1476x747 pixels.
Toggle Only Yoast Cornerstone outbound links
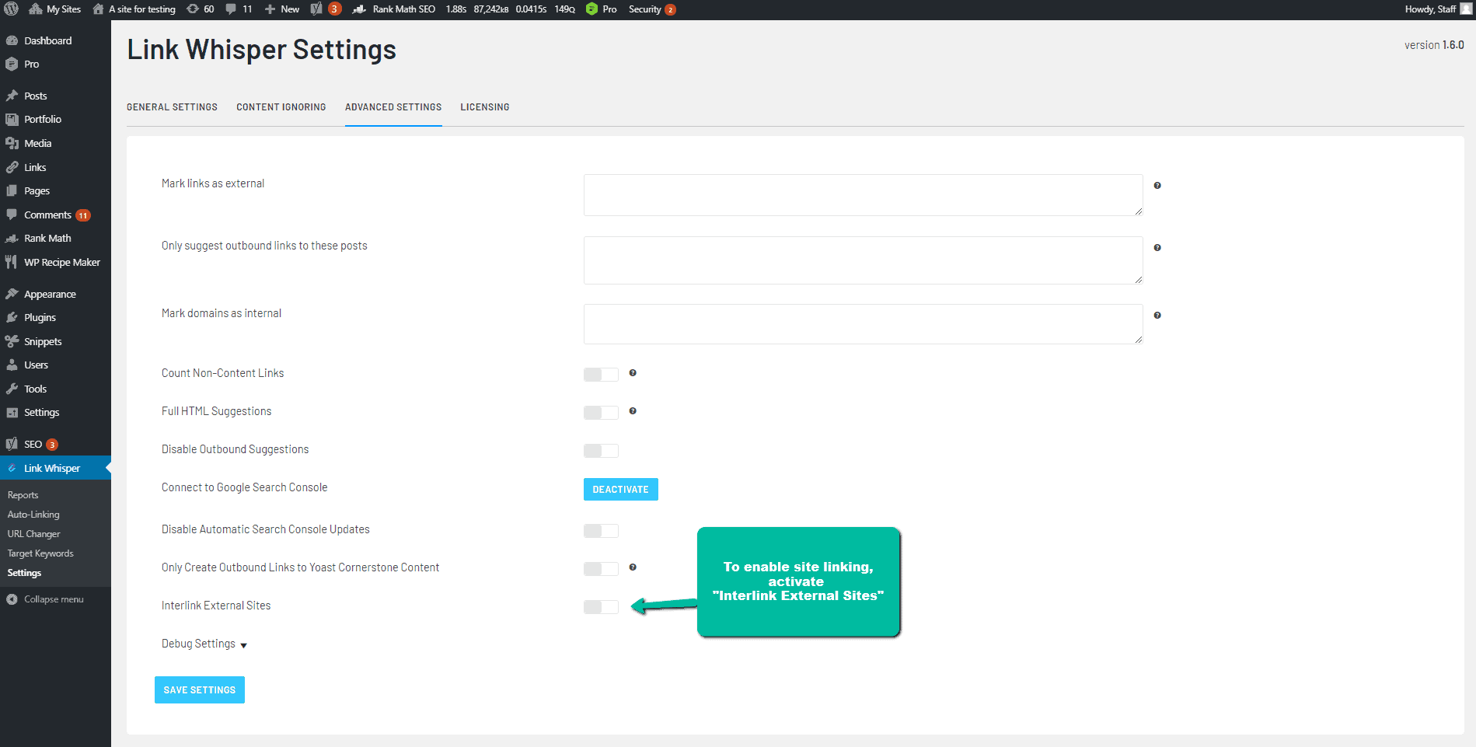pos(601,569)
